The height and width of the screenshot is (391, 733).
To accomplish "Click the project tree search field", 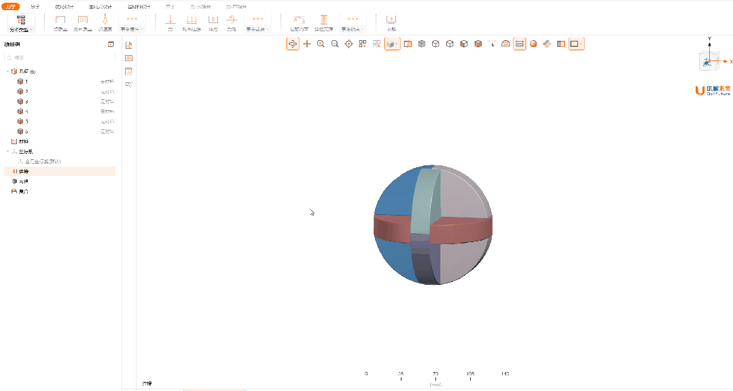I will [59, 58].
